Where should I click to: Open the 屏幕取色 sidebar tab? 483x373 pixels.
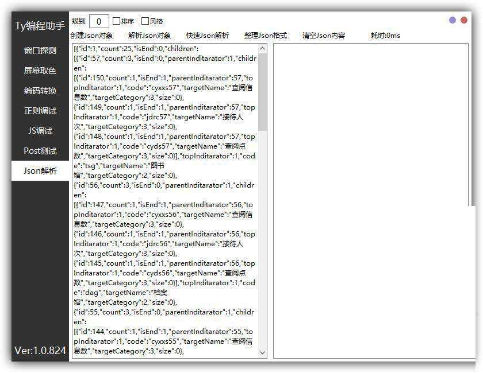[40, 71]
